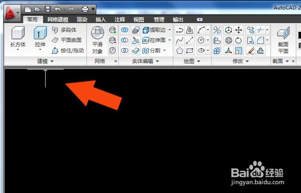Switch to the 常用 ribbon tab

click(32, 19)
